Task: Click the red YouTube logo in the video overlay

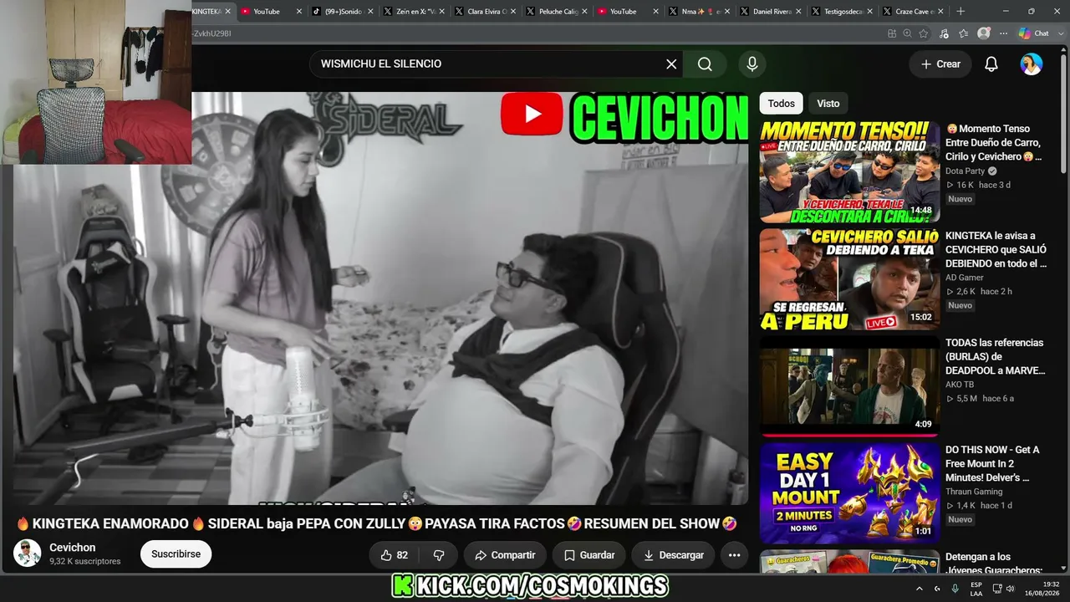Action: tap(532, 114)
